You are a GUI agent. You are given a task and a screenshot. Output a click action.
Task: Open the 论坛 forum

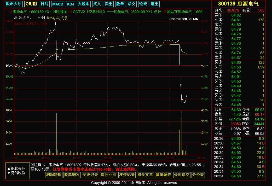143,4
